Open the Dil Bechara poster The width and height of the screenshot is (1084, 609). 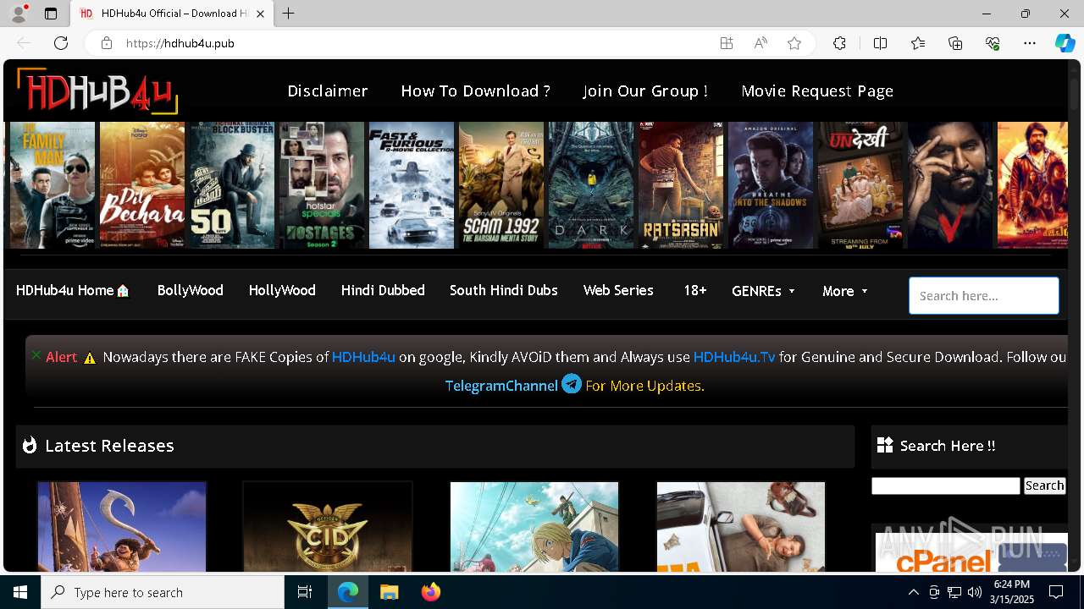click(x=142, y=184)
